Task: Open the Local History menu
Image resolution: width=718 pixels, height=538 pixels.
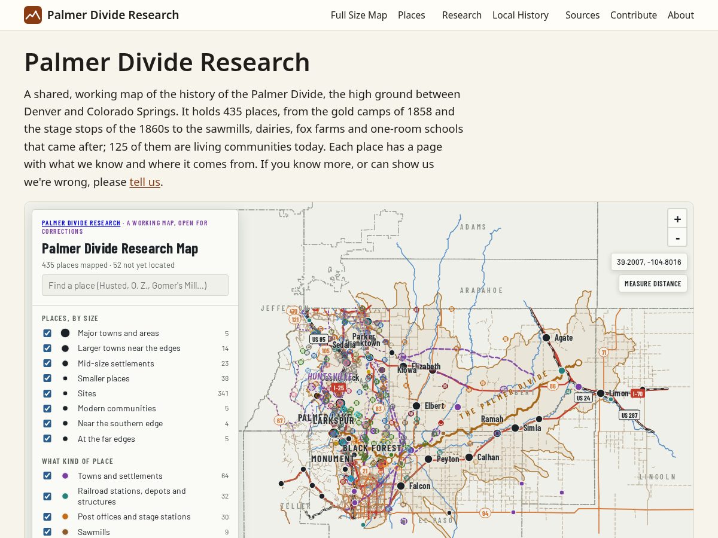Action: click(x=521, y=15)
